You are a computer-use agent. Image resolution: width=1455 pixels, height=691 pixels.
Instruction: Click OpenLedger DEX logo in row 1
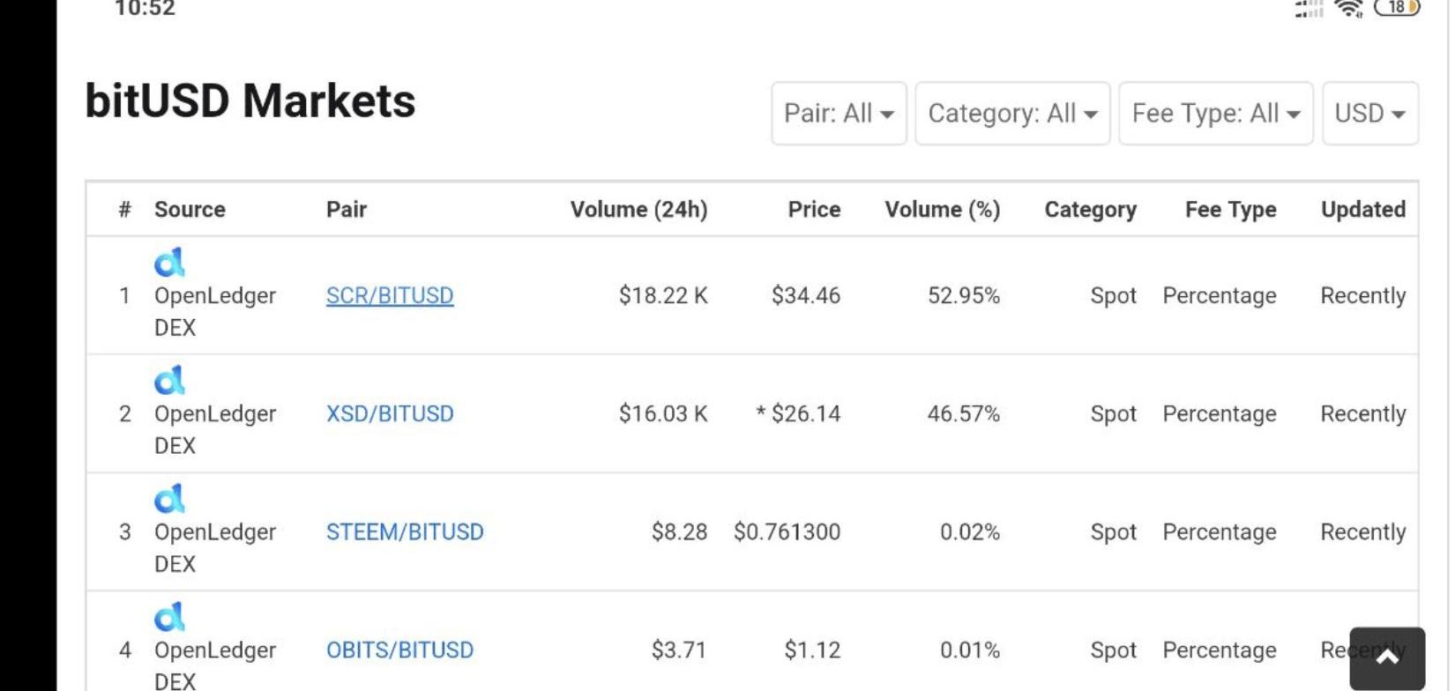(169, 262)
